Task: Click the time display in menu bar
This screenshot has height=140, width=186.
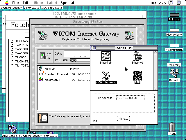Action: point(158,3)
